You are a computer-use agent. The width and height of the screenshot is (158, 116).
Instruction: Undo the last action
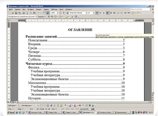[39, 13]
